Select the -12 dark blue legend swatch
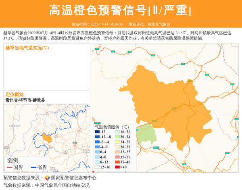The height and width of the screenshot is (190, 242). pos(97,132)
